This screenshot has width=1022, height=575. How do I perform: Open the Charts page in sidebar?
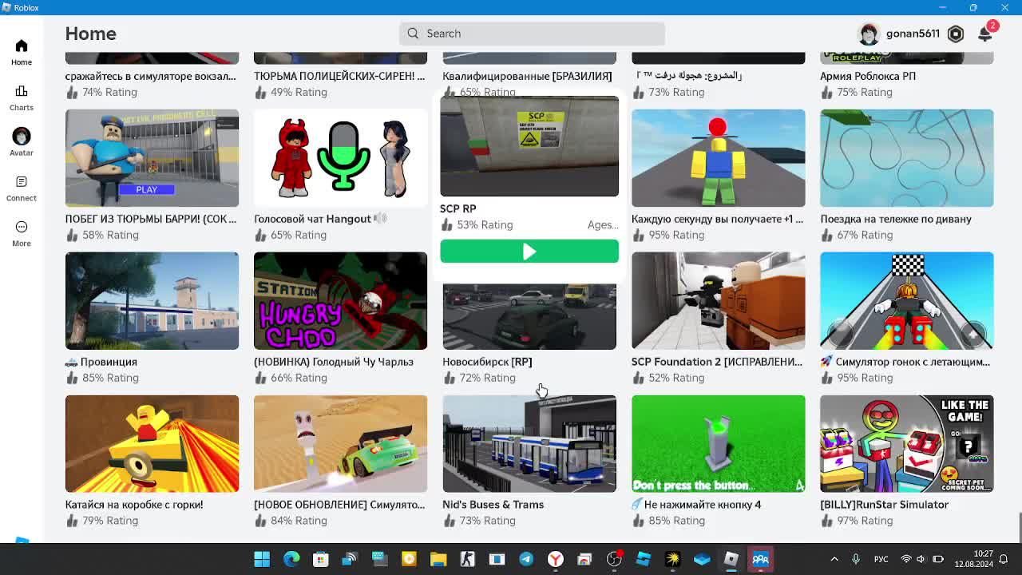(22, 97)
